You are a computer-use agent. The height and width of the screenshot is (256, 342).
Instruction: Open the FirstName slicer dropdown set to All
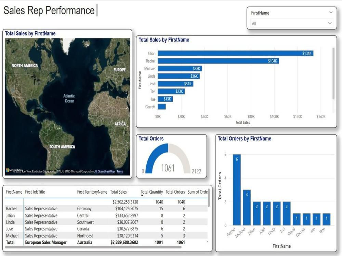pyautogui.click(x=292, y=24)
